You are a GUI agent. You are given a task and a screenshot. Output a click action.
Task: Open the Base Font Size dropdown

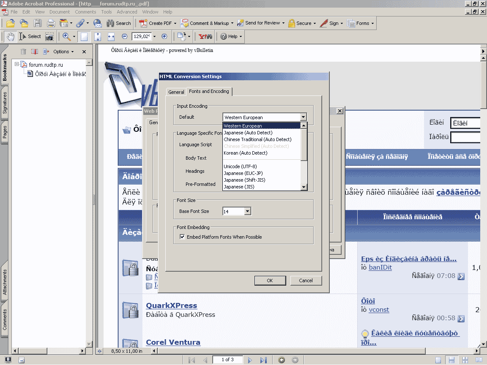(x=248, y=211)
